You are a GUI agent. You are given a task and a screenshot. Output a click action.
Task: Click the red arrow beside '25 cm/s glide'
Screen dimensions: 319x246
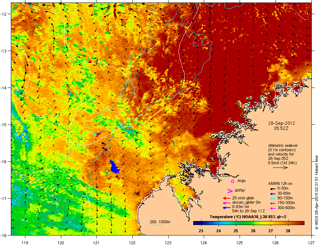227,198
